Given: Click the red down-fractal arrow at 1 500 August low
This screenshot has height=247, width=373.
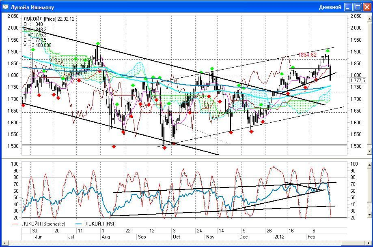Looking at the screenshot, I should click(x=114, y=147).
